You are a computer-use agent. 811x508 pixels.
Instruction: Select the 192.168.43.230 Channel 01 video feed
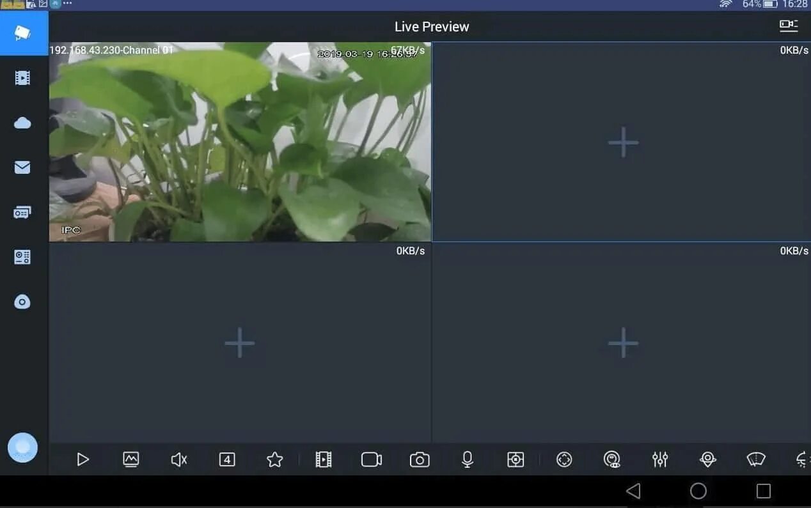tap(240, 142)
